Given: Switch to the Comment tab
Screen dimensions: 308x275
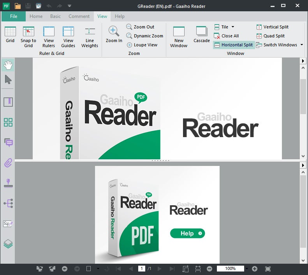Looking at the screenshot, I should pyautogui.click(x=79, y=16).
